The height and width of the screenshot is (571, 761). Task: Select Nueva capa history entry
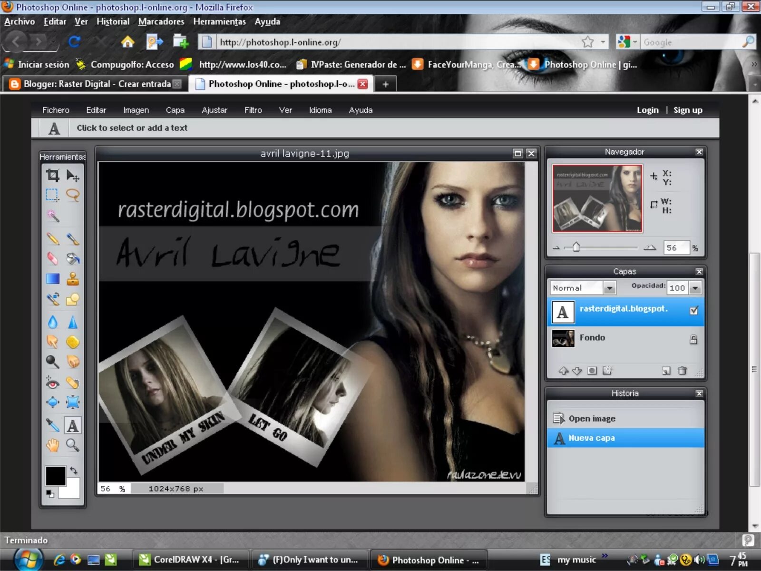pyautogui.click(x=625, y=438)
